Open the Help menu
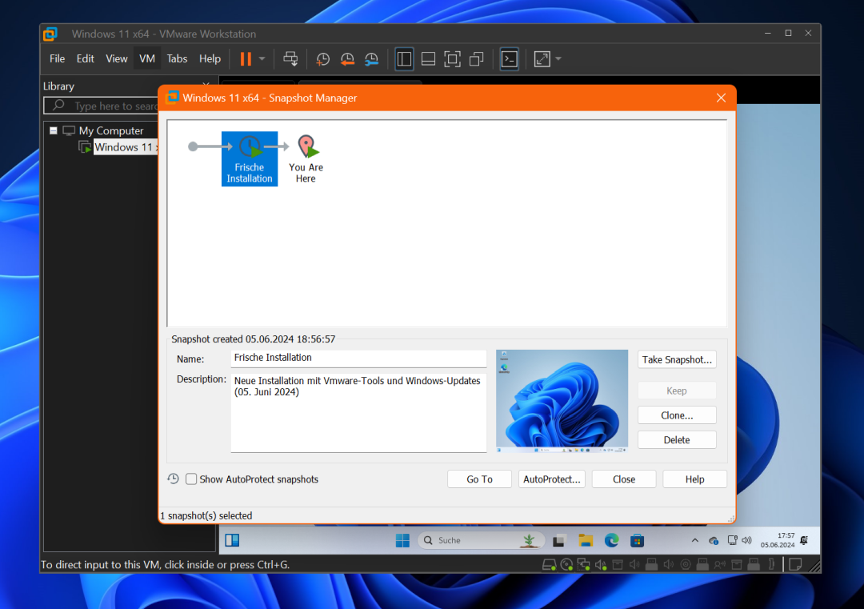The image size is (864, 609). point(210,59)
